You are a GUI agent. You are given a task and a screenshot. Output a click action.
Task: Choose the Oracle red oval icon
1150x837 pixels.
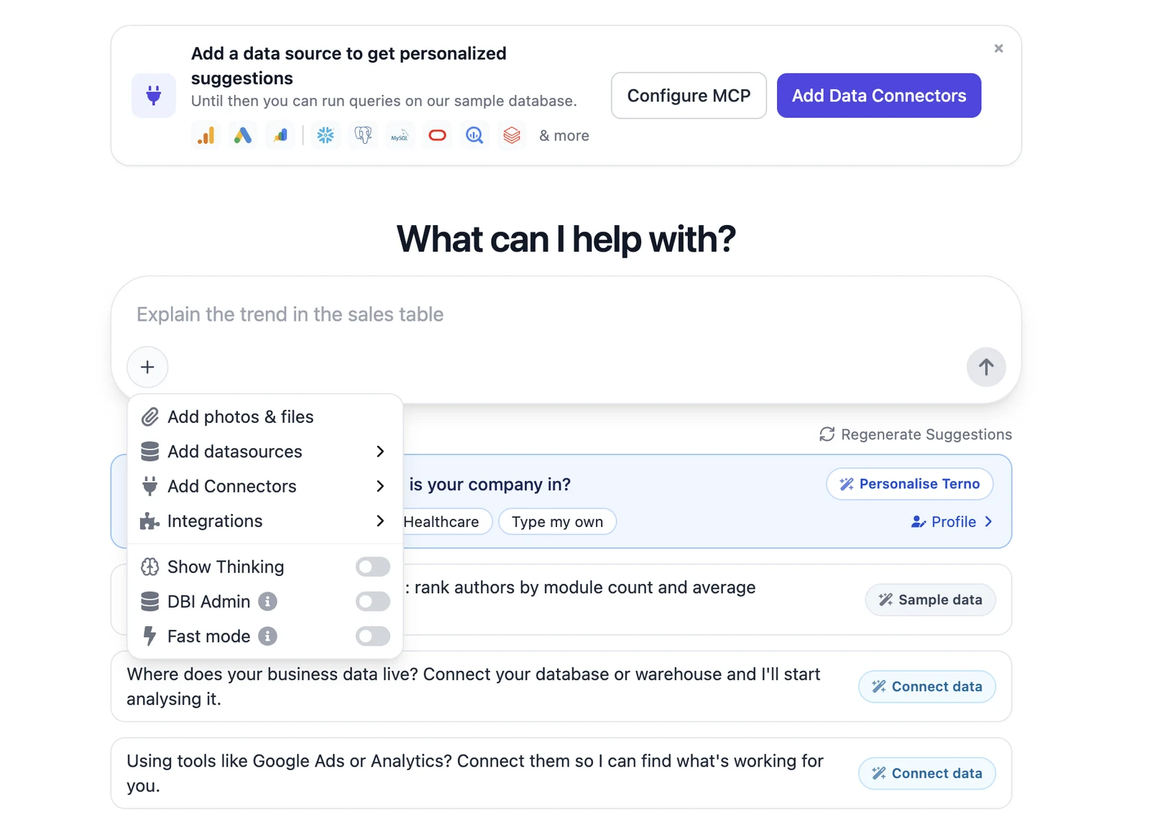click(x=437, y=135)
